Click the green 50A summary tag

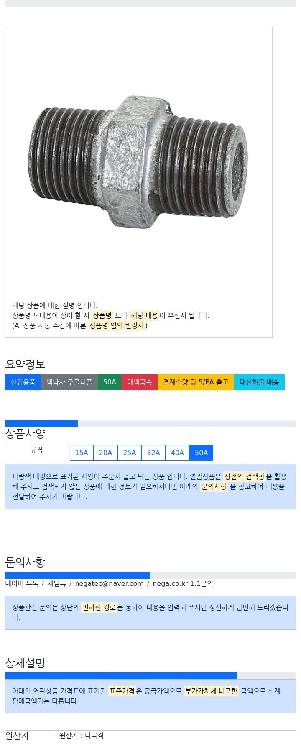[x=110, y=382]
